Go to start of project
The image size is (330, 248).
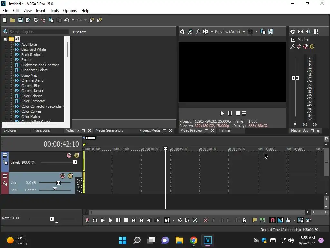tap(134, 220)
